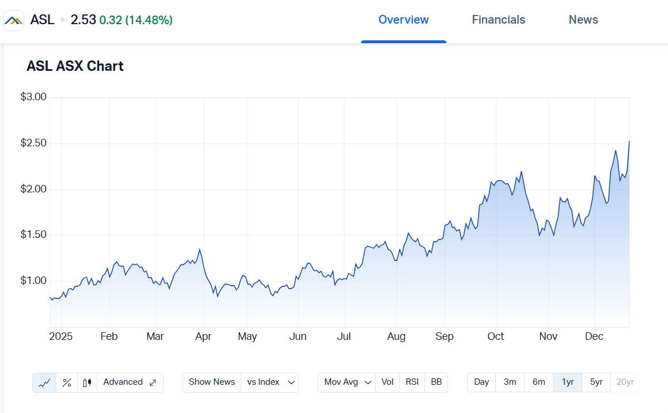
Task: Set chart range to Day
Action: (481, 382)
